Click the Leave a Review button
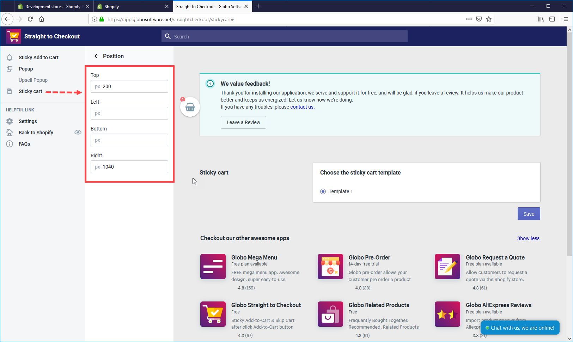This screenshot has height=342, width=573. click(x=243, y=122)
